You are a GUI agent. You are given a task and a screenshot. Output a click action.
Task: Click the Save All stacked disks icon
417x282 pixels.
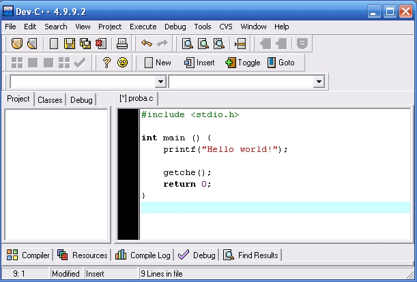pyautogui.click(x=85, y=44)
